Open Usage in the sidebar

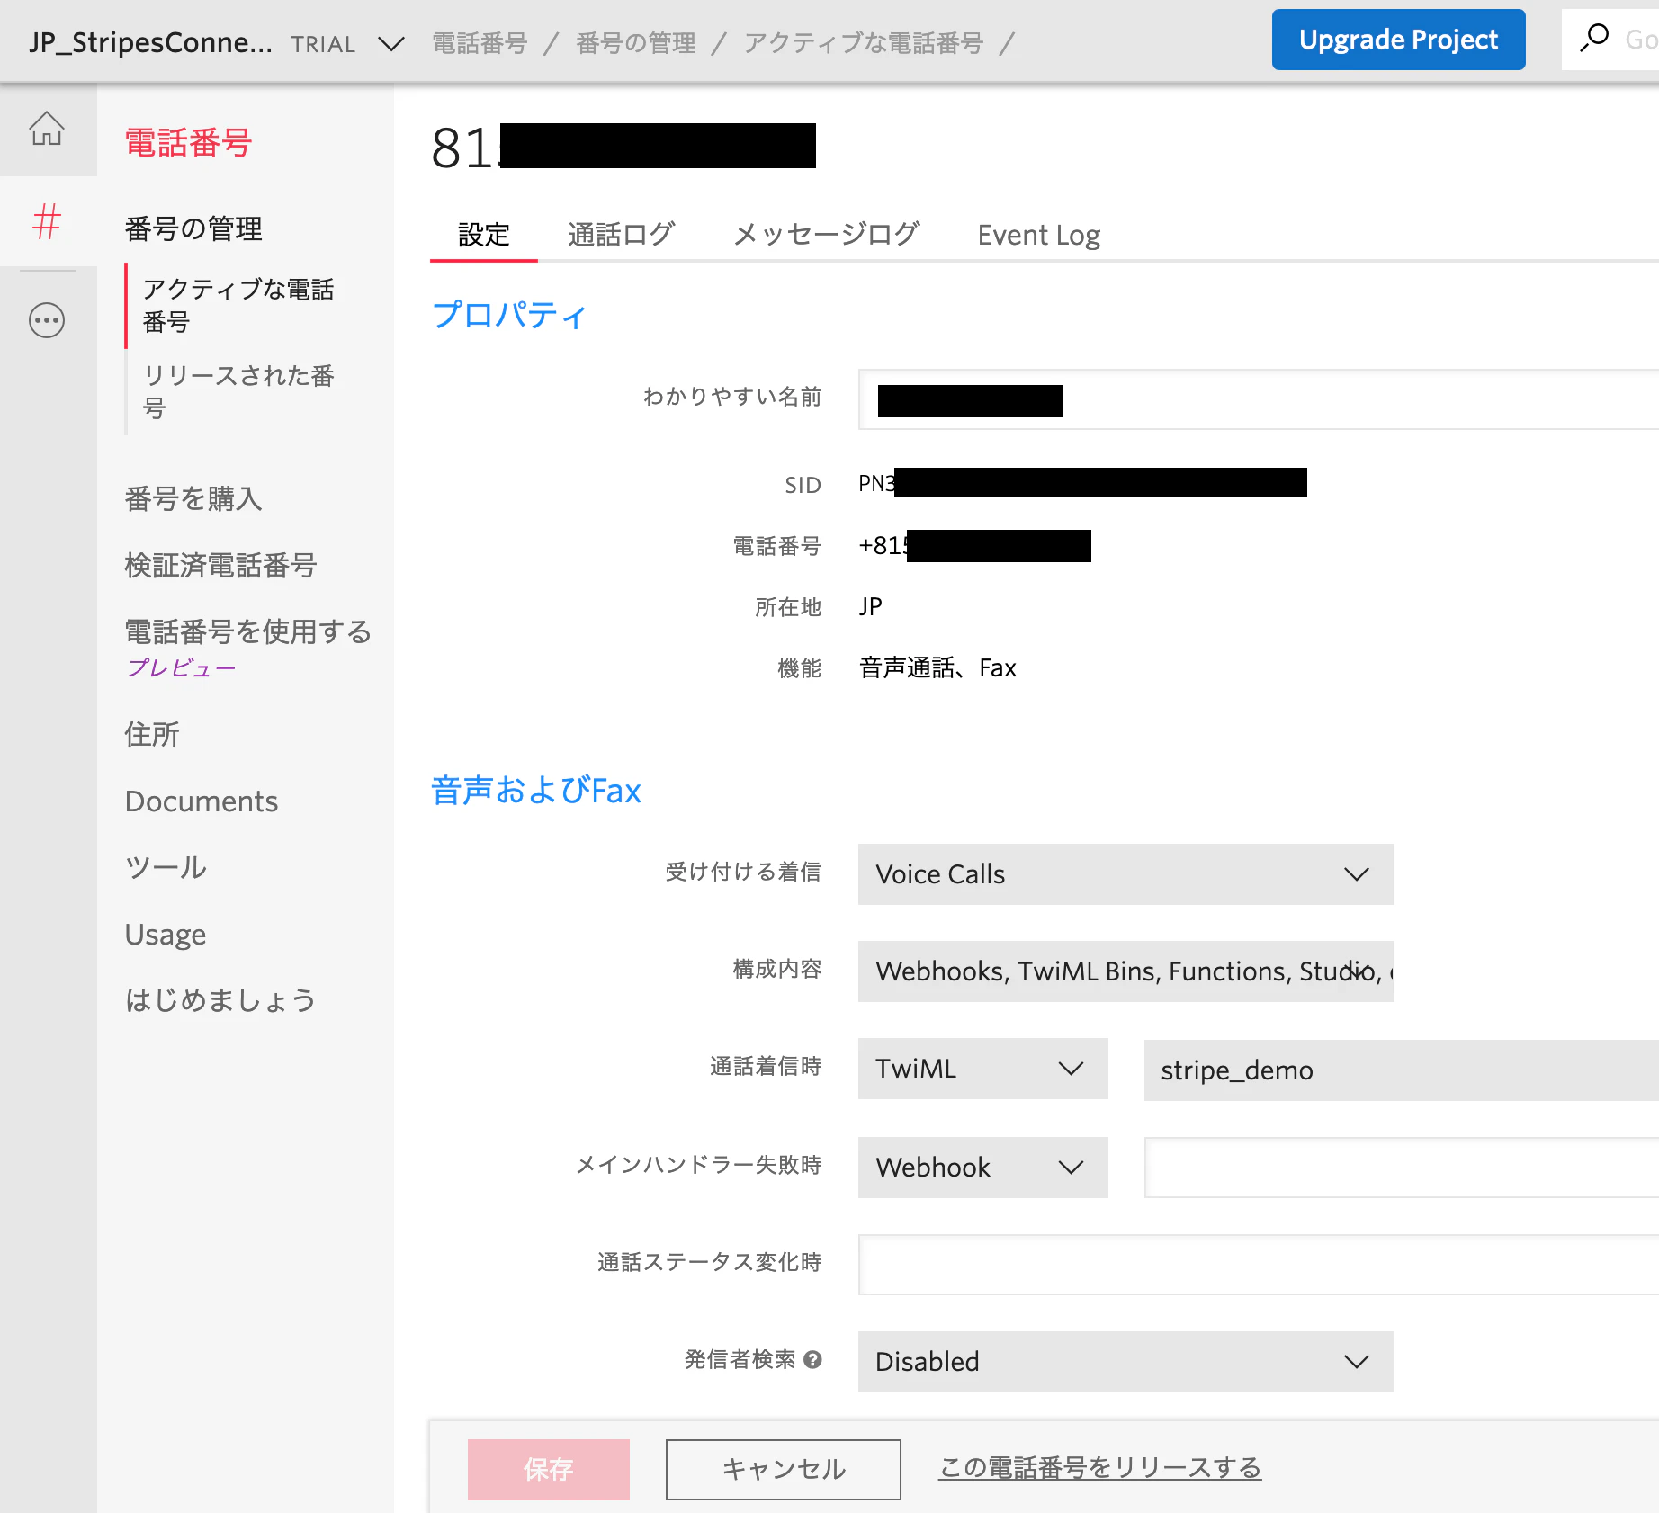pos(166,935)
